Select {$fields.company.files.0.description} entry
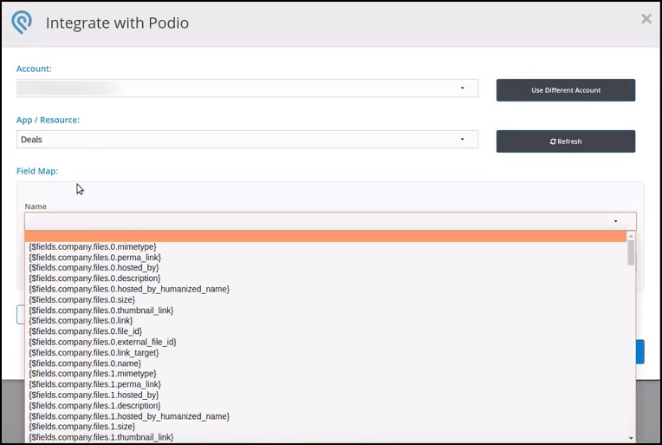 click(94, 278)
